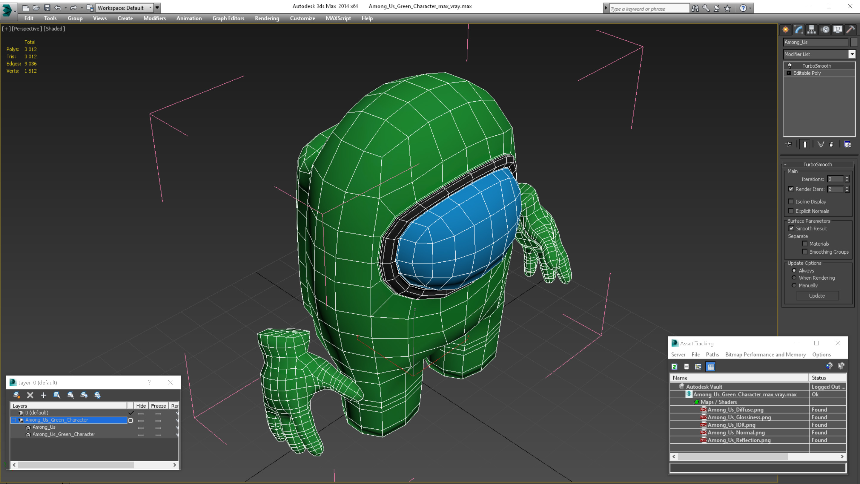Image resolution: width=860 pixels, height=484 pixels.
Task: Click Freeze/Unfreeze All Layers icon
Action: [97, 395]
